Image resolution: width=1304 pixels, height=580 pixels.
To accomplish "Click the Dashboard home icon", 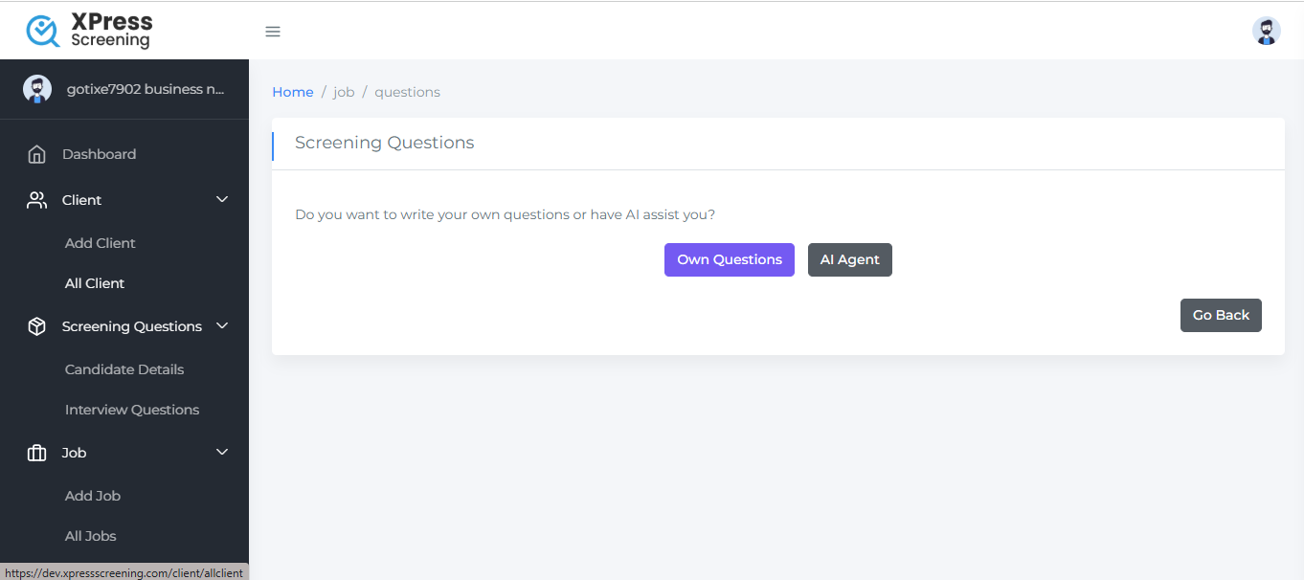I will click(37, 154).
